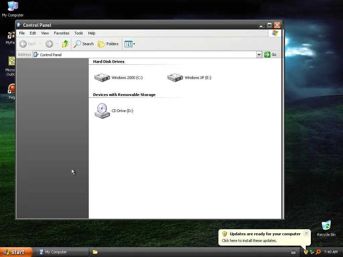Open the View menu
343x257 pixels.
(45, 33)
